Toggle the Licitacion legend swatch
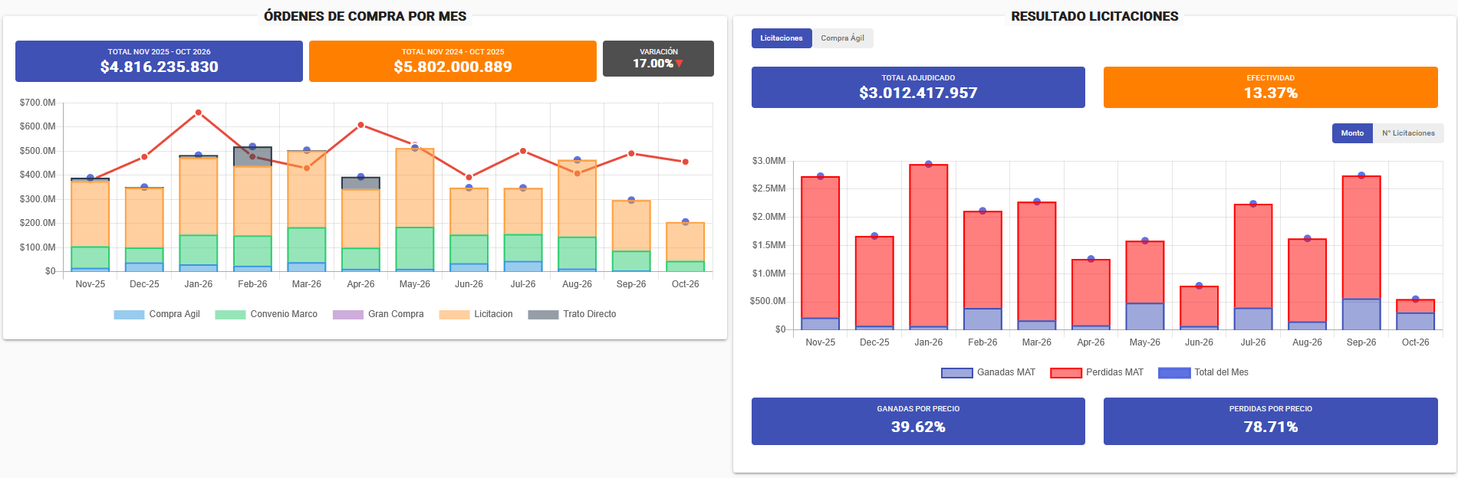Viewport: 1458px width, 478px height. pos(454,315)
